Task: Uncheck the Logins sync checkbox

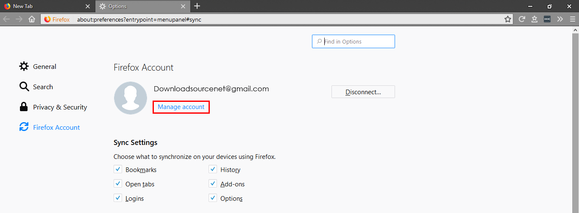Action: click(x=117, y=198)
